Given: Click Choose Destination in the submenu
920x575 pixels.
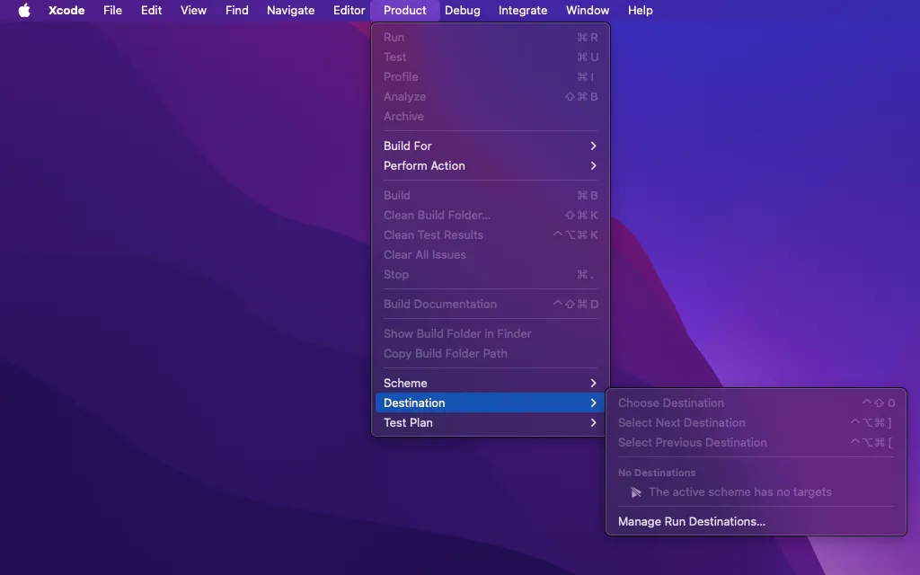Looking at the screenshot, I should pyautogui.click(x=756, y=402).
